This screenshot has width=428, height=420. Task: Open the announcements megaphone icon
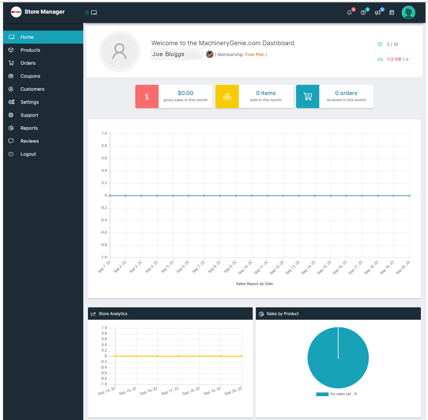click(378, 13)
